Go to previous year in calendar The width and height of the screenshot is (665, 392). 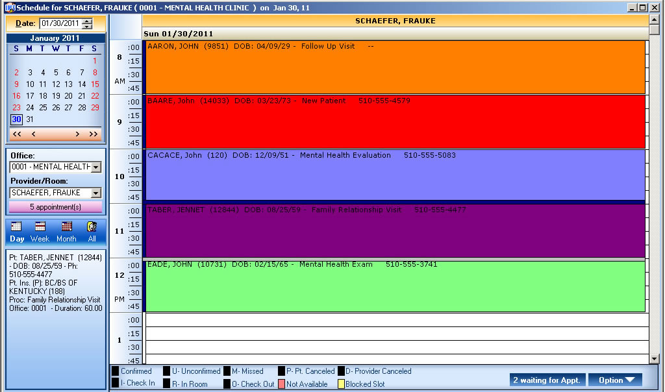[17, 134]
